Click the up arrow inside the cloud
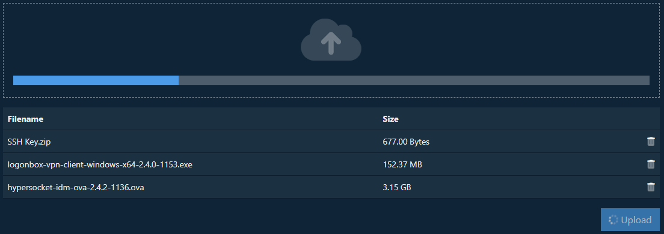The height and width of the screenshot is (234, 664). tap(331, 43)
